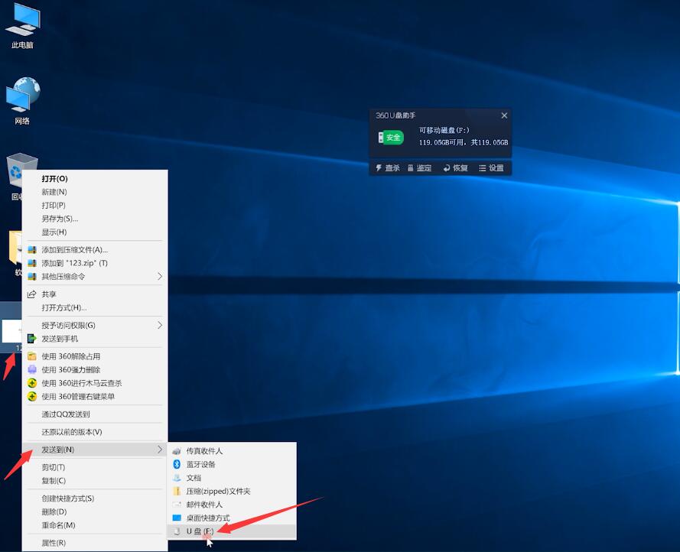Click the 共享 share icon
The image size is (680, 552).
(x=31, y=294)
